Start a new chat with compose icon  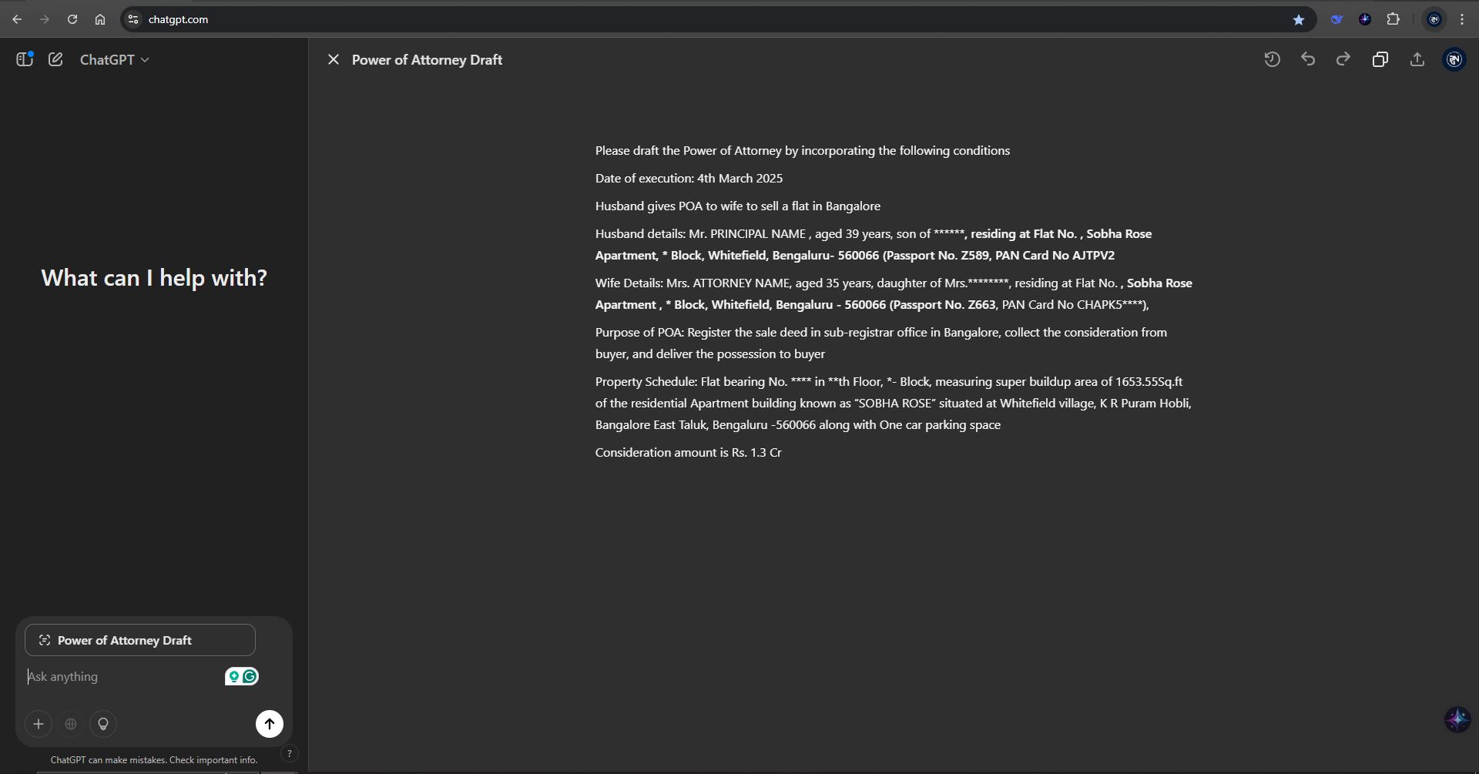click(x=55, y=59)
